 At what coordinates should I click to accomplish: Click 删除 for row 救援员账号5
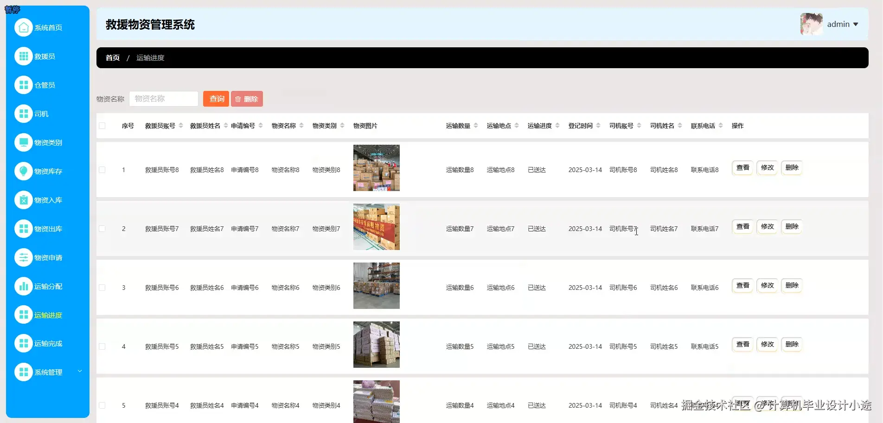click(x=792, y=344)
